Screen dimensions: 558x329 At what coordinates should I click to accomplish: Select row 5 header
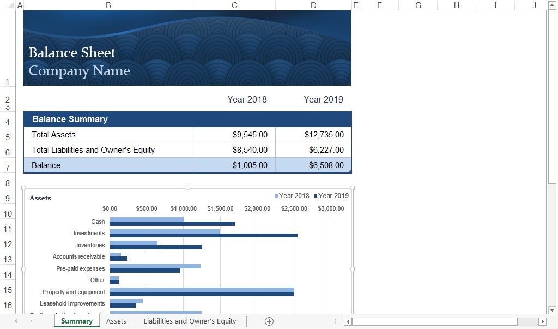[x=8, y=137]
